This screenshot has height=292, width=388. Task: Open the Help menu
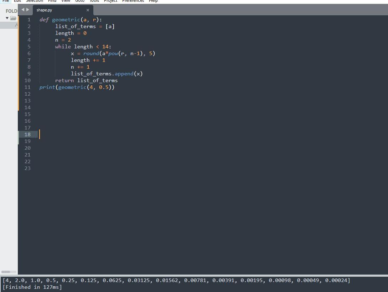(153, 1)
